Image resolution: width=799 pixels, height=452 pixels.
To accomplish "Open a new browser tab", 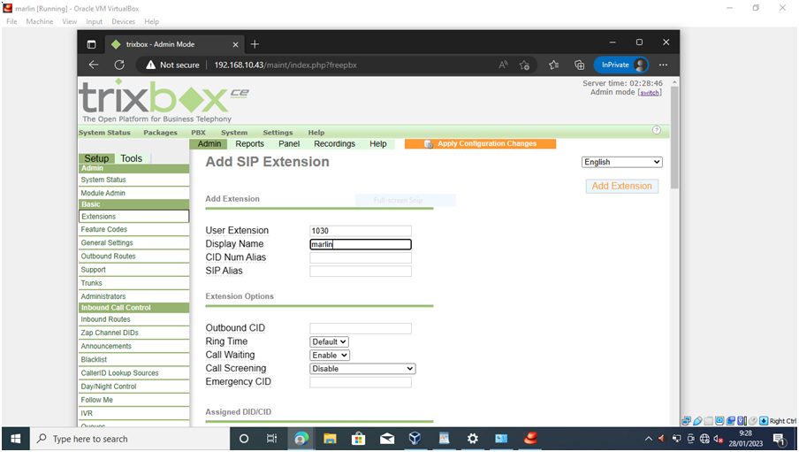I will 255,44.
